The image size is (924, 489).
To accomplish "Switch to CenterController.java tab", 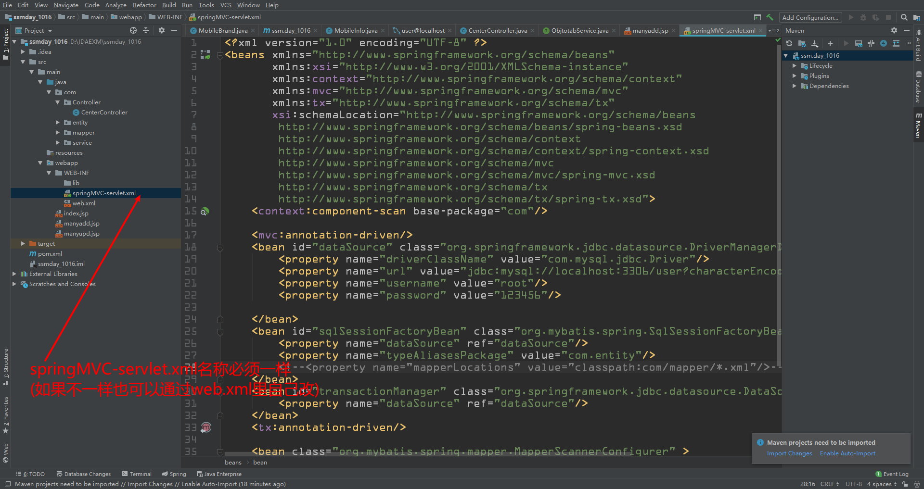I will click(498, 30).
